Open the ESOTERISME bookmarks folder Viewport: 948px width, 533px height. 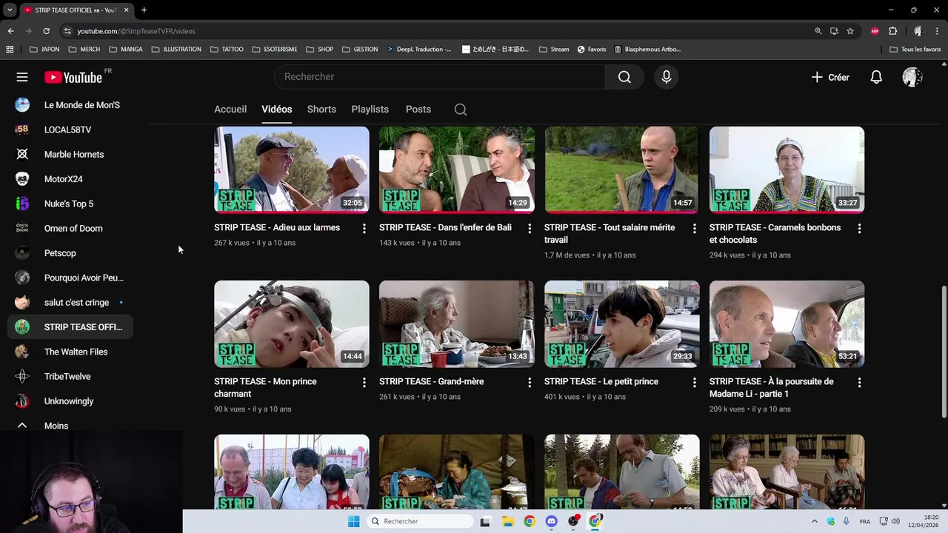pos(274,50)
